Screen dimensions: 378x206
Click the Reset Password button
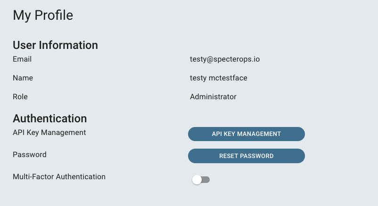click(x=247, y=156)
